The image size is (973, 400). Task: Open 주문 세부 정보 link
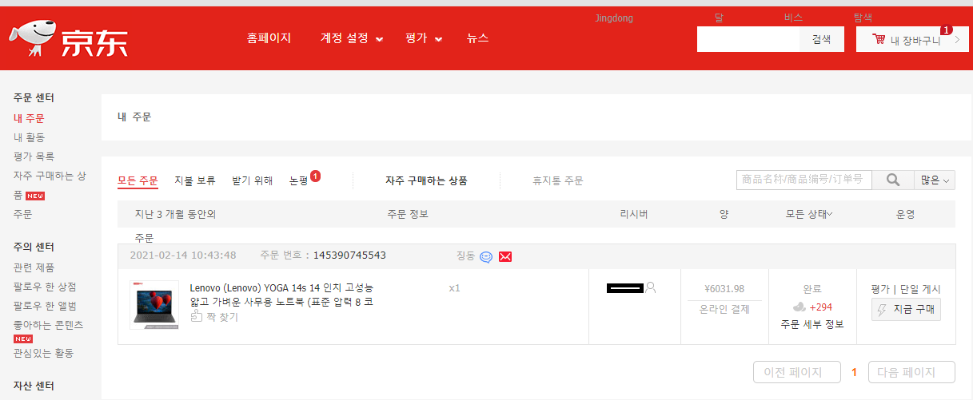click(812, 324)
